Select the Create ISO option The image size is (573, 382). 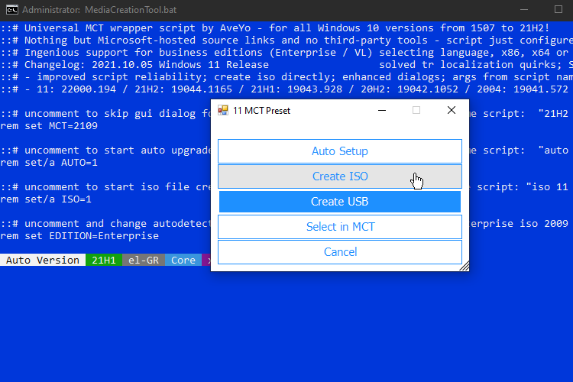coord(340,176)
